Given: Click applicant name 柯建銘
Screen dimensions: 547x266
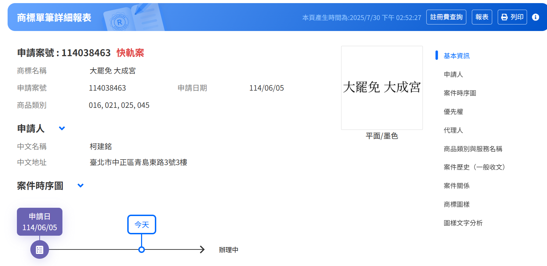Looking at the screenshot, I should (101, 146).
